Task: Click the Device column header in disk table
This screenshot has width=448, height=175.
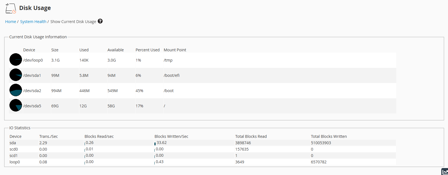Action: [x=29, y=50]
